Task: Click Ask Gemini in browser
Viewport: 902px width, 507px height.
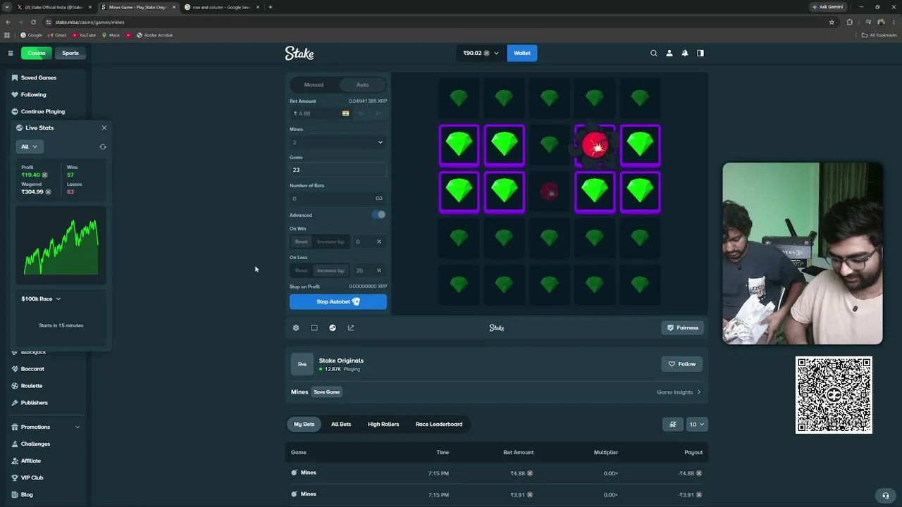Action: tap(828, 7)
